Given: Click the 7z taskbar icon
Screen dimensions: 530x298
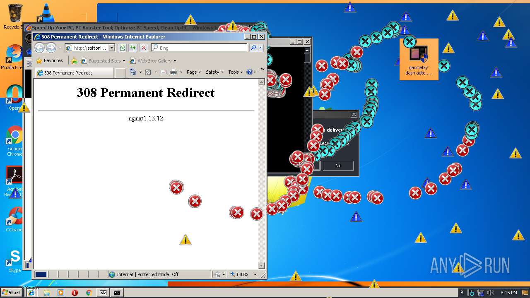Looking at the screenshot, I should coord(103,293).
